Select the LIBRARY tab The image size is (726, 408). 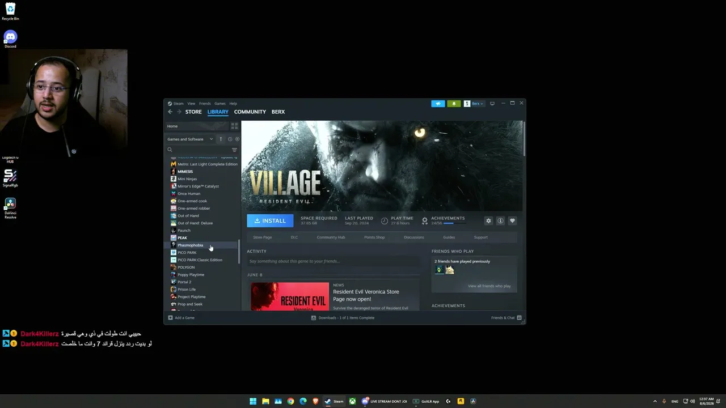pyautogui.click(x=218, y=112)
